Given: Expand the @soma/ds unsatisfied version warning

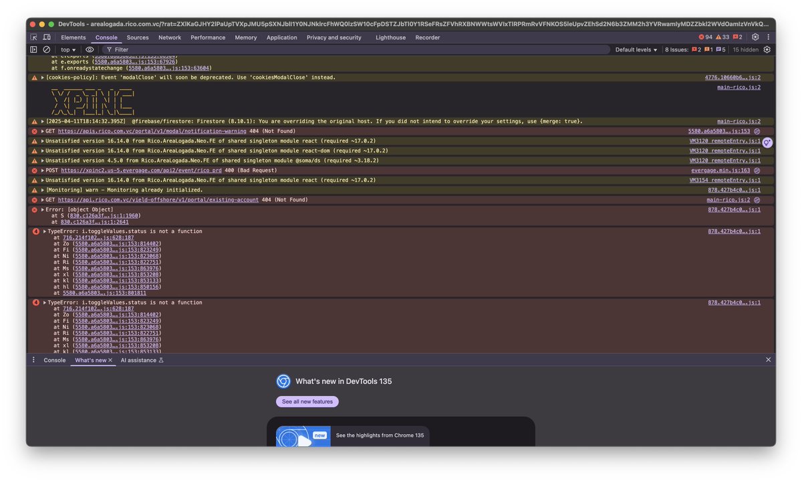Looking at the screenshot, I should 43,161.
